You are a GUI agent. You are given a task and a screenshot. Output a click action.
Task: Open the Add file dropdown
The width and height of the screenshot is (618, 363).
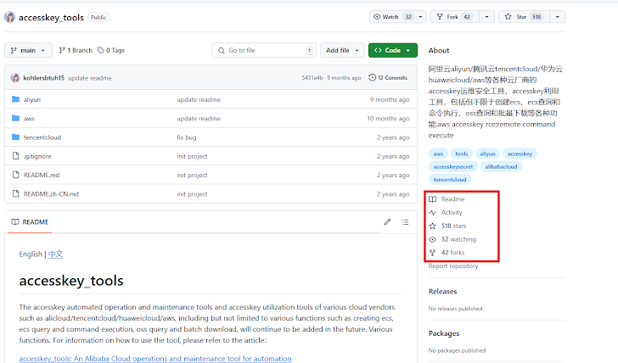(x=343, y=50)
